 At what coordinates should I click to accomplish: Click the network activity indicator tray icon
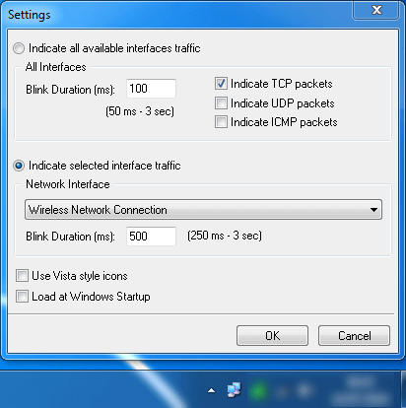click(234, 390)
